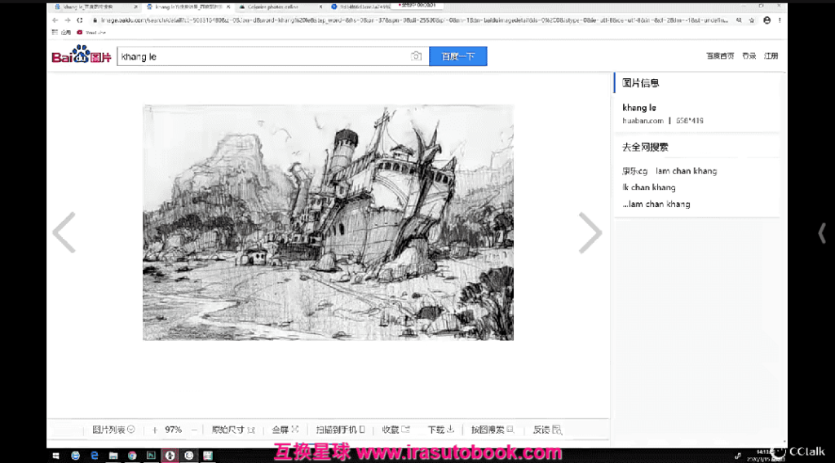Click the active khang le Baidu tab
The height and width of the screenshot is (463, 835).
(x=187, y=7)
